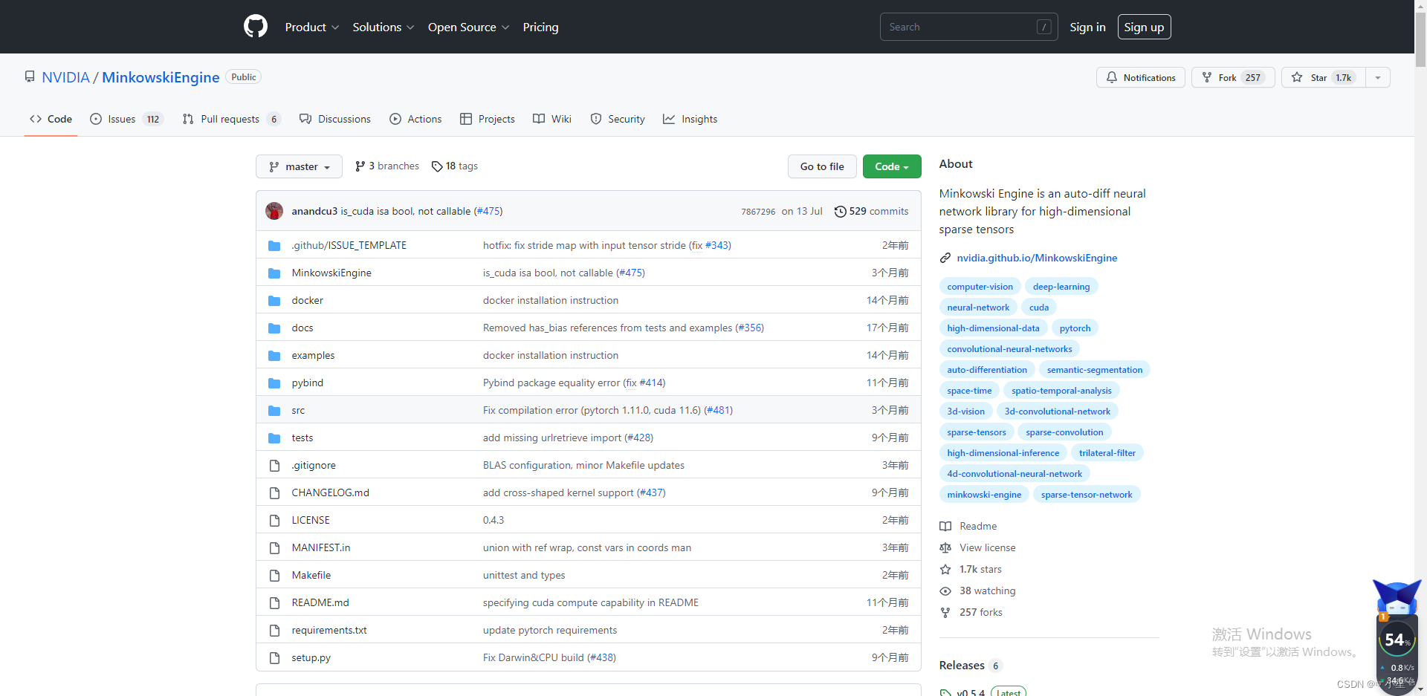The width and height of the screenshot is (1427, 696).
Task: Fork the repository via Fork button
Action: (1233, 77)
